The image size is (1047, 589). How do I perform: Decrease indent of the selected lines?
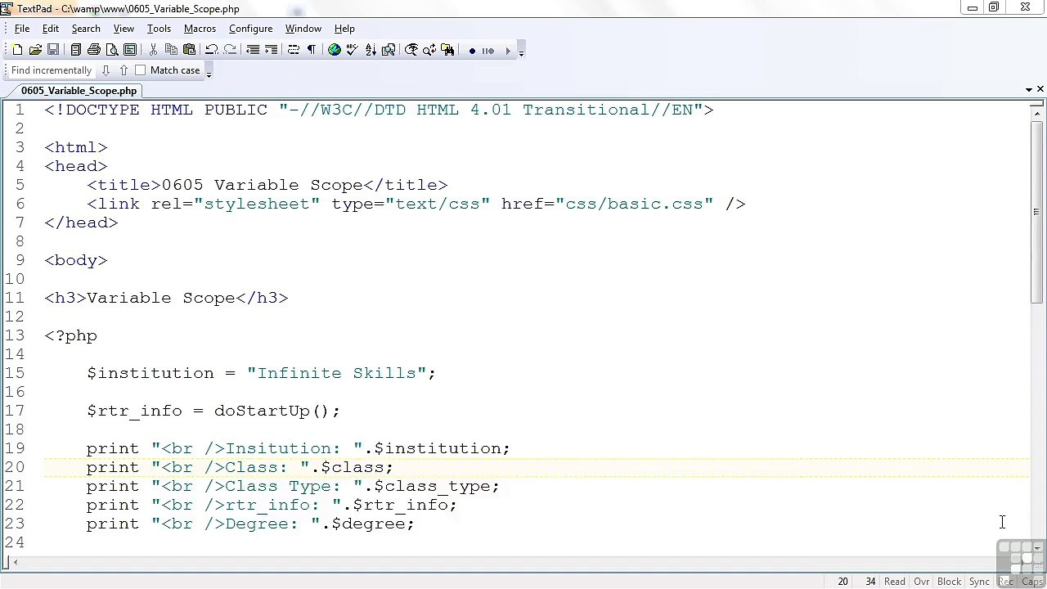(x=253, y=50)
